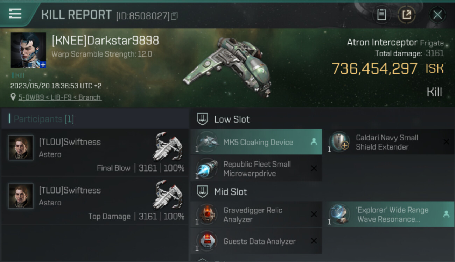Collapse the Mid Slot section

[203, 192]
